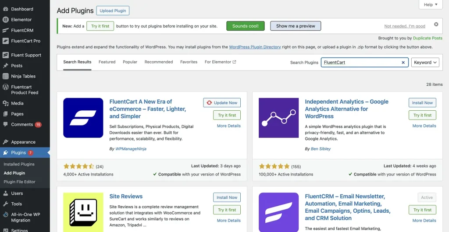Click the FluentCart Pro sidebar icon
The height and width of the screenshot is (232, 449).
[x=5, y=41]
